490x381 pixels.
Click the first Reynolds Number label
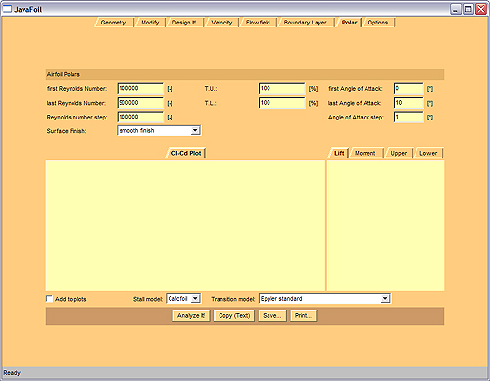click(76, 89)
